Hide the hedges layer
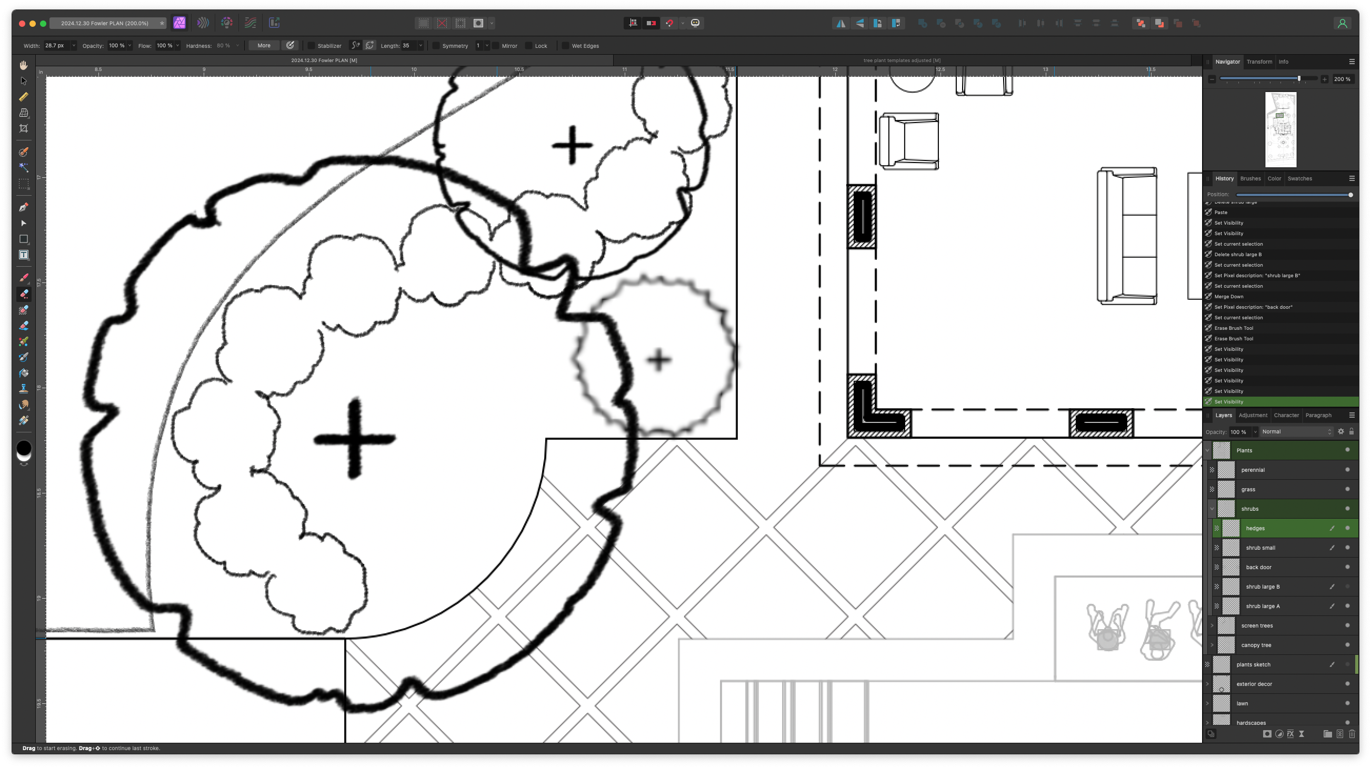Screen dimensions: 1371x768 [1348, 528]
